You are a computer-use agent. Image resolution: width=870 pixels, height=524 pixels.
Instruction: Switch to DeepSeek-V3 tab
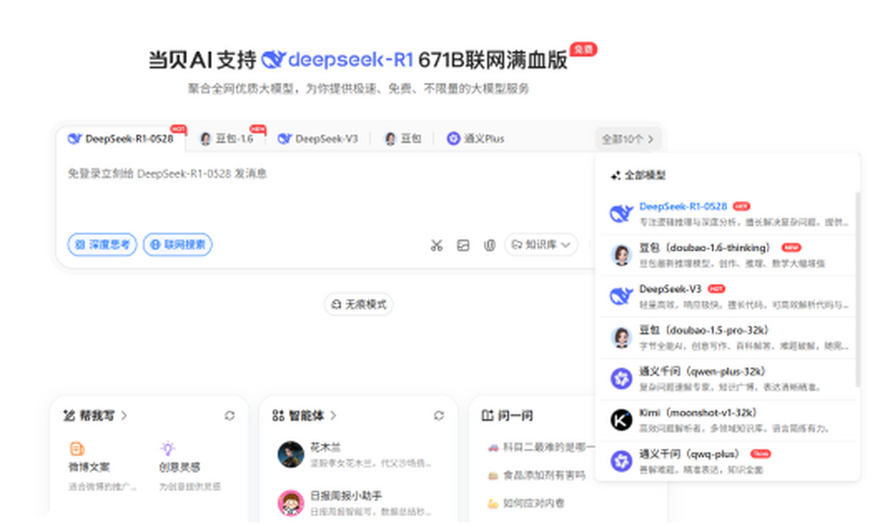click(318, 138)
